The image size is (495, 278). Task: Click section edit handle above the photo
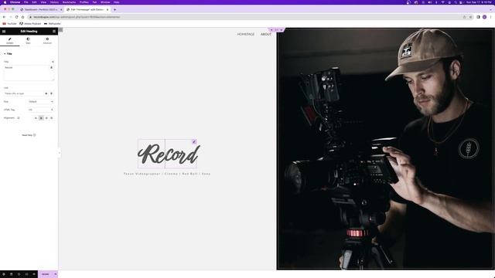pos(276,30)
